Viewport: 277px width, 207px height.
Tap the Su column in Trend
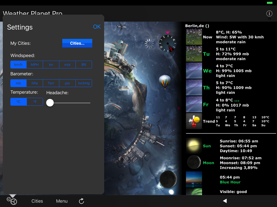click(x=265, y=121)
